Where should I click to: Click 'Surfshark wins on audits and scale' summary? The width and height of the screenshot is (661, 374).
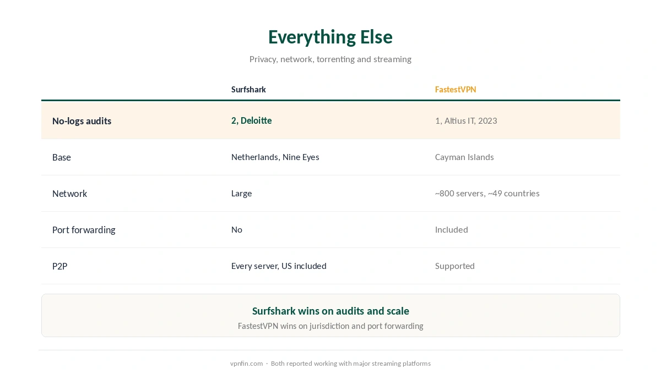coord(330,311)
